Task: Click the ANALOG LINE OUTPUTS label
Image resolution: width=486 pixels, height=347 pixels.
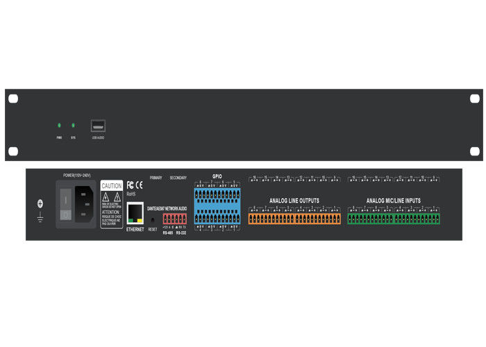Action: (294, 200)
